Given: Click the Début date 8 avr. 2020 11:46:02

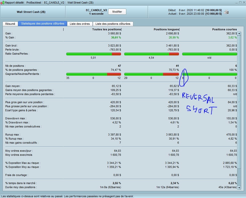Looking at the screenshot, I should 191,10.
